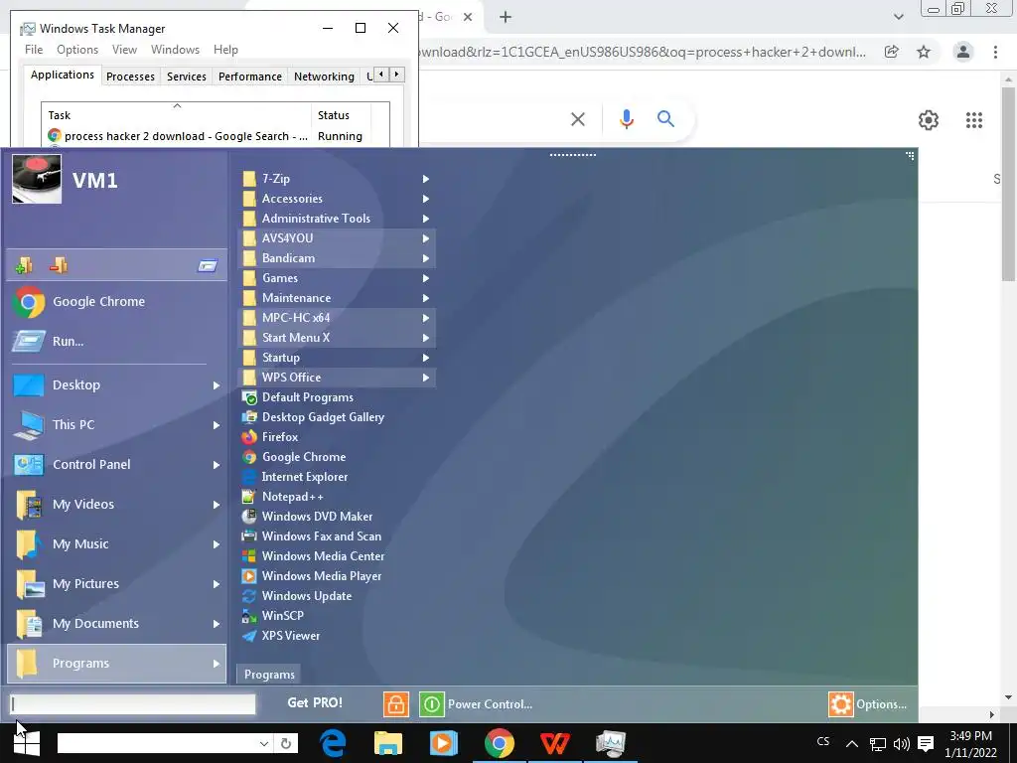Viewport: 1017px width, 763px height.
Task: Open Microsoft Edge from the taskbar
Action: click(x=333, y=743)
